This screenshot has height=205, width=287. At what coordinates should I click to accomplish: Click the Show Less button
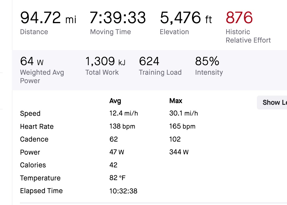(273, 103)
